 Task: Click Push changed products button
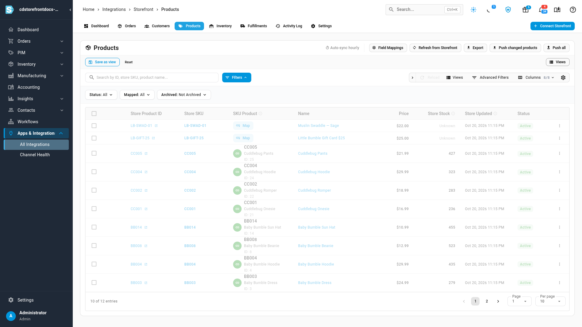tap(515, 48)
